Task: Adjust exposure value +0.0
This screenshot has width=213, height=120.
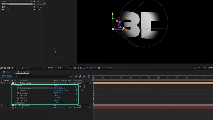Action: [x=94, y=68]
